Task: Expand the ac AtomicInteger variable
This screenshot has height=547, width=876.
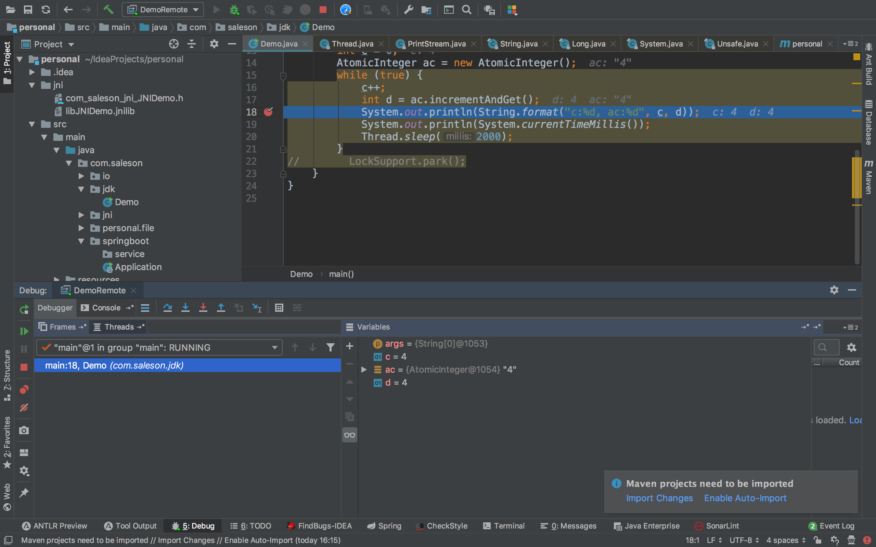Action: (x=364, y=369)
